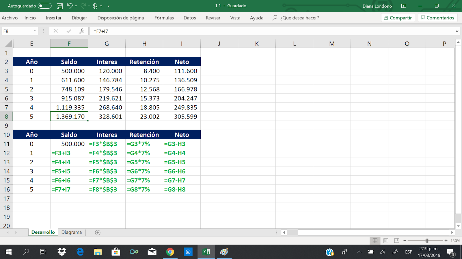Open the Comentarios panel
462x259 pixels.
coord(437,17)
